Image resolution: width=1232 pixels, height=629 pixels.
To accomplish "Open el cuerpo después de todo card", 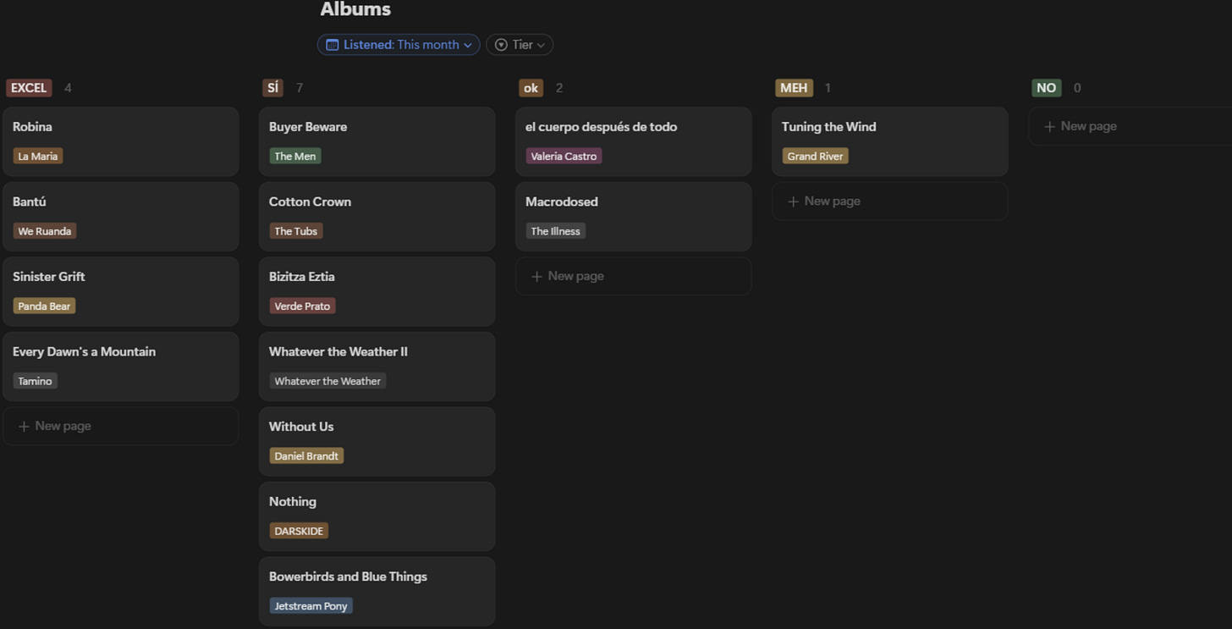I will coord(634,141).
